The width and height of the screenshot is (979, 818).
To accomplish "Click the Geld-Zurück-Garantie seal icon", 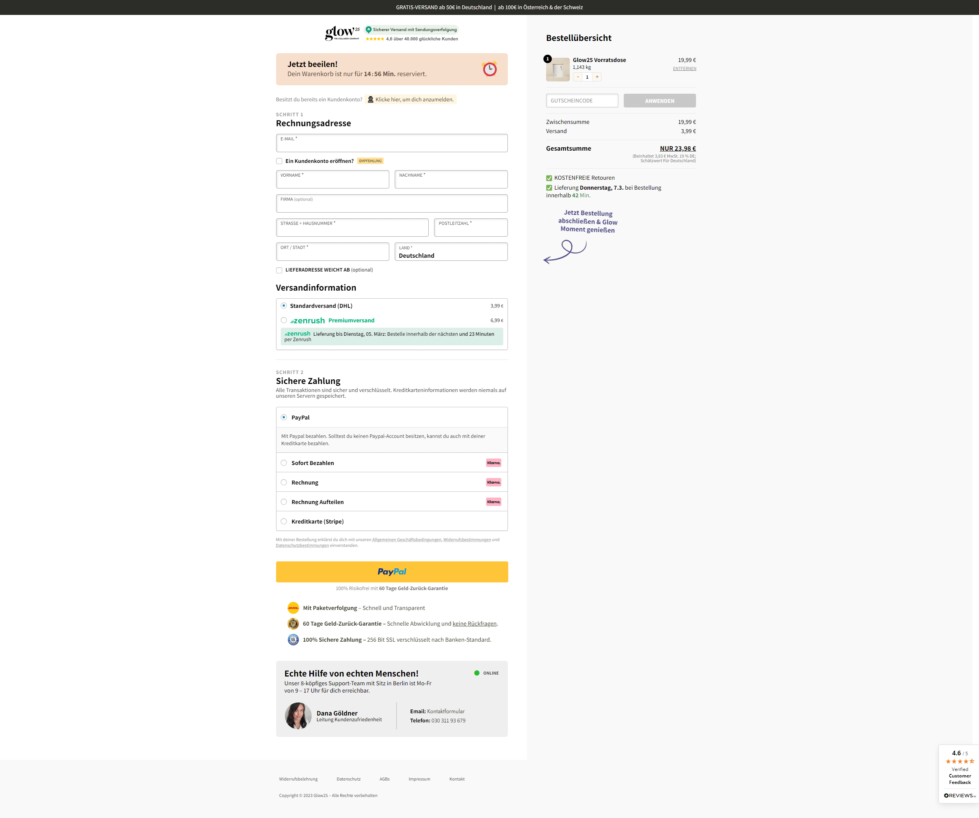I will point(293,624).
